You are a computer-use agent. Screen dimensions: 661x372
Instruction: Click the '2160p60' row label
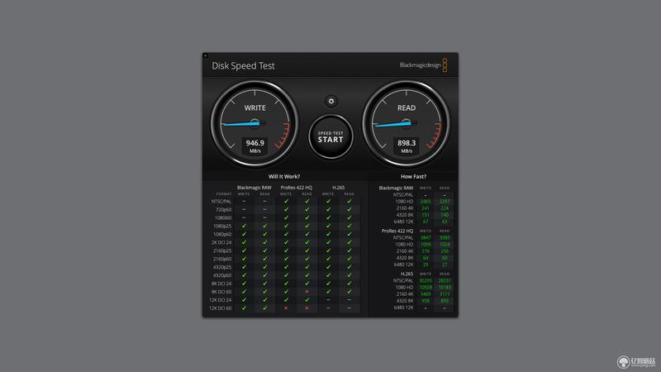point(222,259)
